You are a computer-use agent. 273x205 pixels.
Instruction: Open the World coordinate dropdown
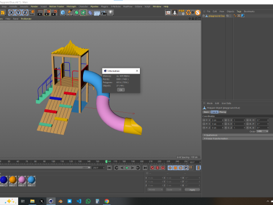click(x=155, y=190)
